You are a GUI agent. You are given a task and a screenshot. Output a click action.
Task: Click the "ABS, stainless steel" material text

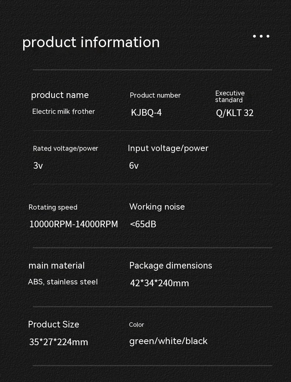pyautogui.click(x=63, y=282)
